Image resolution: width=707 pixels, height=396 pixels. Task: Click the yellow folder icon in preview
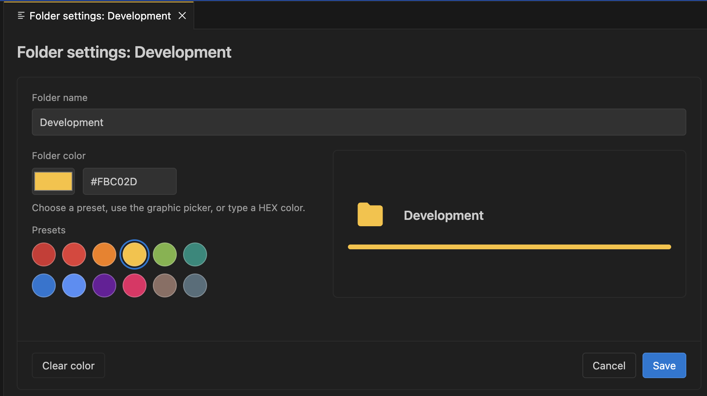coord(370,215)
